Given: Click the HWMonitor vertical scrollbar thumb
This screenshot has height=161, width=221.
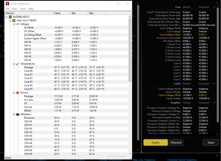Looking at the screenshot, I should tap(130, 50).
